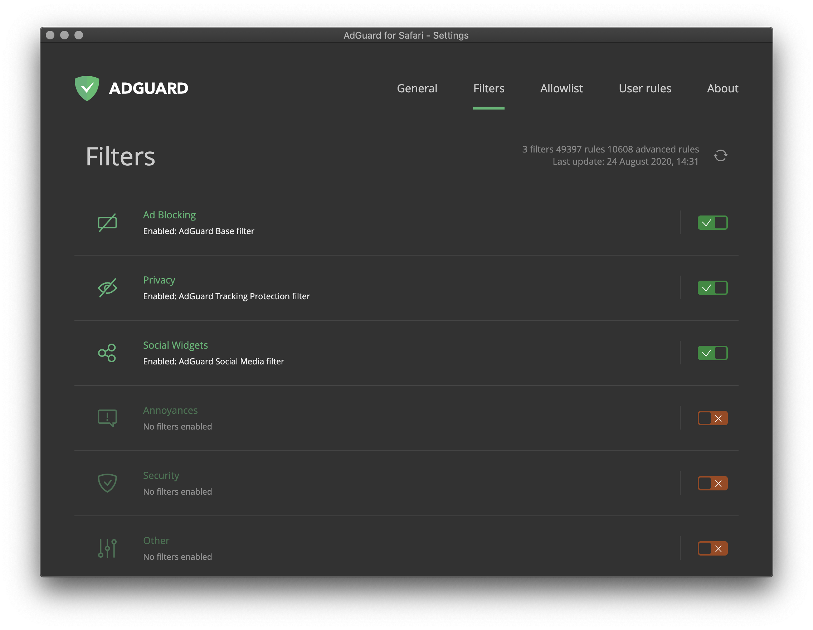The width and height of the screenshot is (813, 630).
Task: Enable the Other filters toggle
Action: click(712, 548)
